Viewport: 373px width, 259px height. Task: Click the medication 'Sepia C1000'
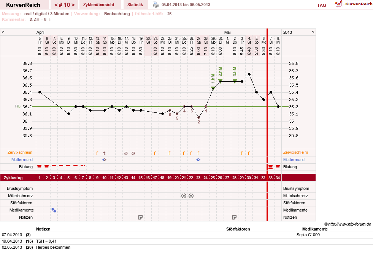coord(308,235)
